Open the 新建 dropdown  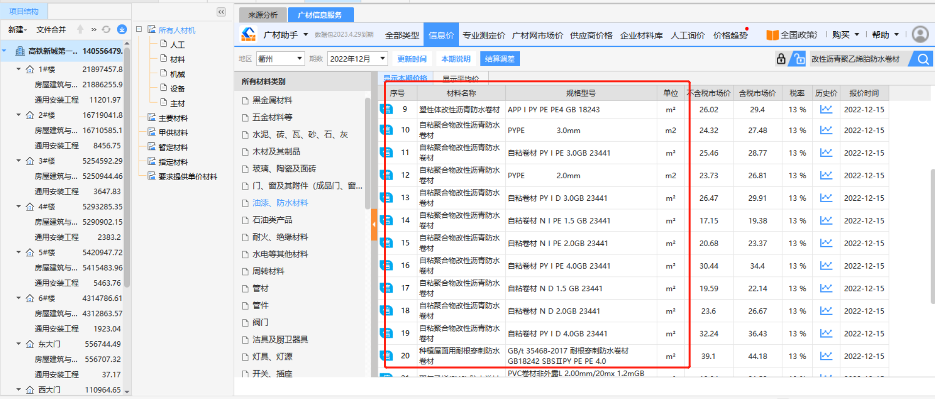(x=18, y=30)
